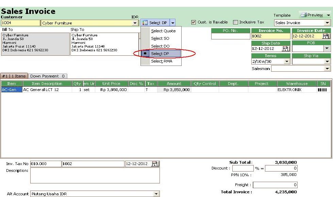The image size is (333, 197).
Task: Click the Bill To address box
Action: 35,44
